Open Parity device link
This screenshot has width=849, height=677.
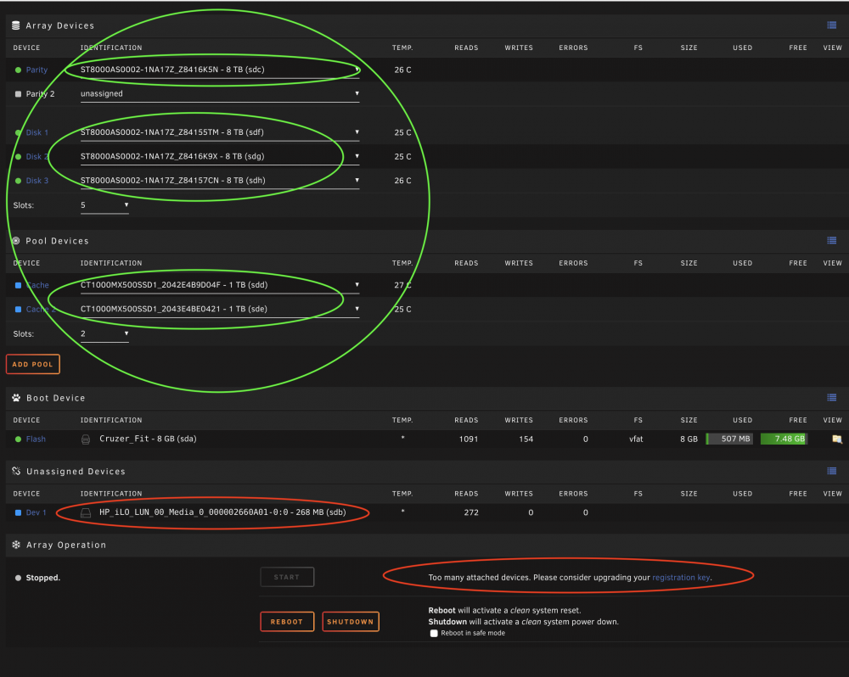point(37,70)
